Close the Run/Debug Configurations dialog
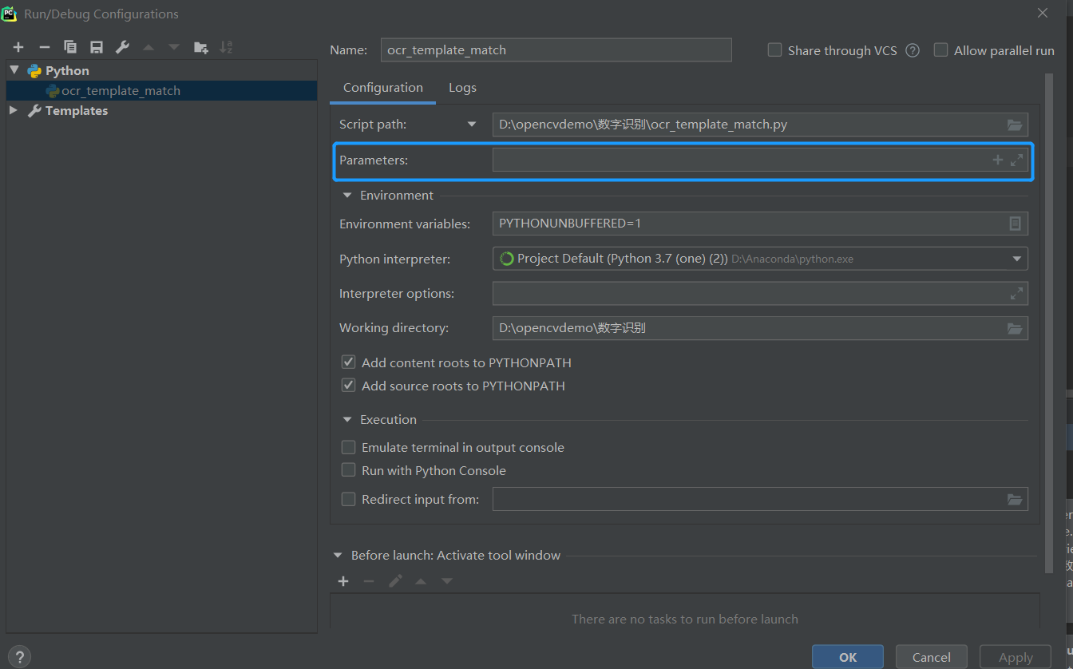 (x=1043, y=13)
